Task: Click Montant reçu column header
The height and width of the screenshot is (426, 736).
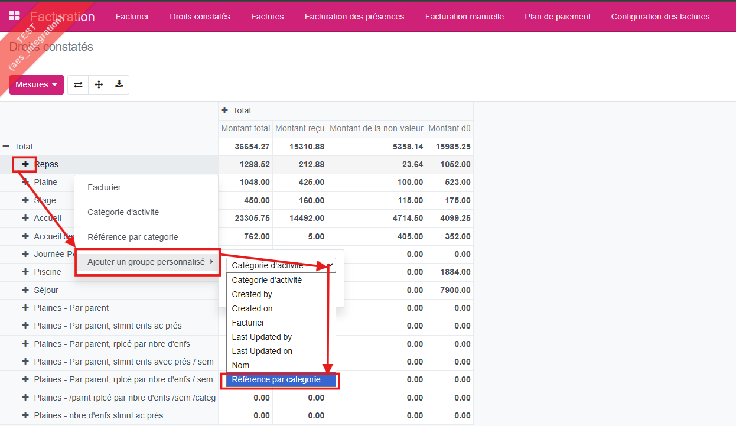Action: coord(299,128)
